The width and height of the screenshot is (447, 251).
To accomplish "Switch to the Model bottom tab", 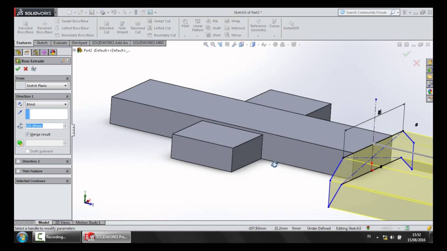I will click(x=44, y=222).
